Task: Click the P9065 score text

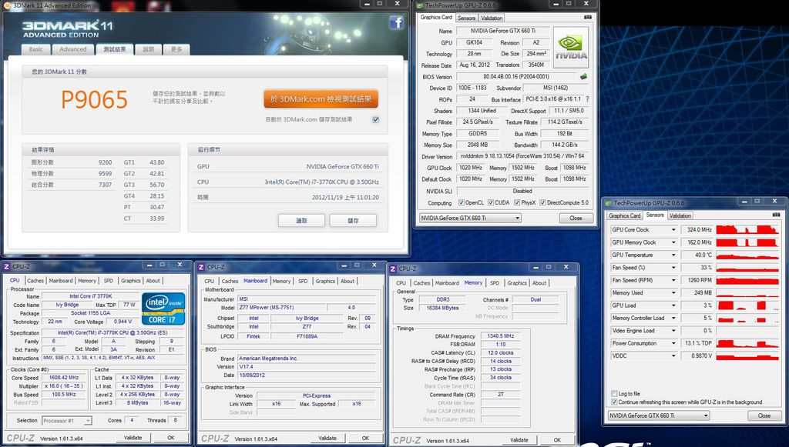Action: (x=94, y=99)
